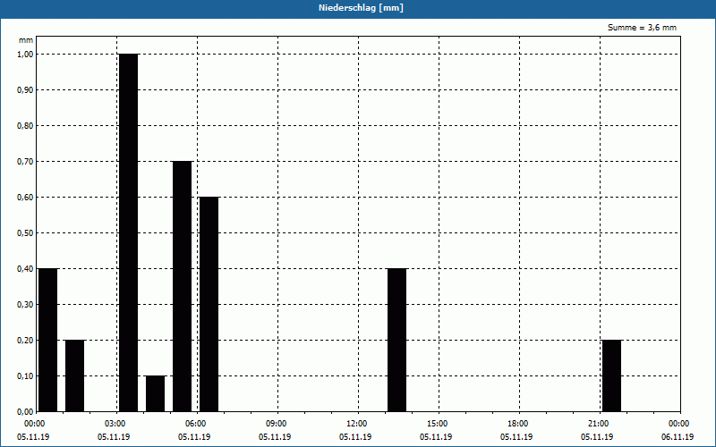Click the 06.11.19 date label

[x=678, y=437]
